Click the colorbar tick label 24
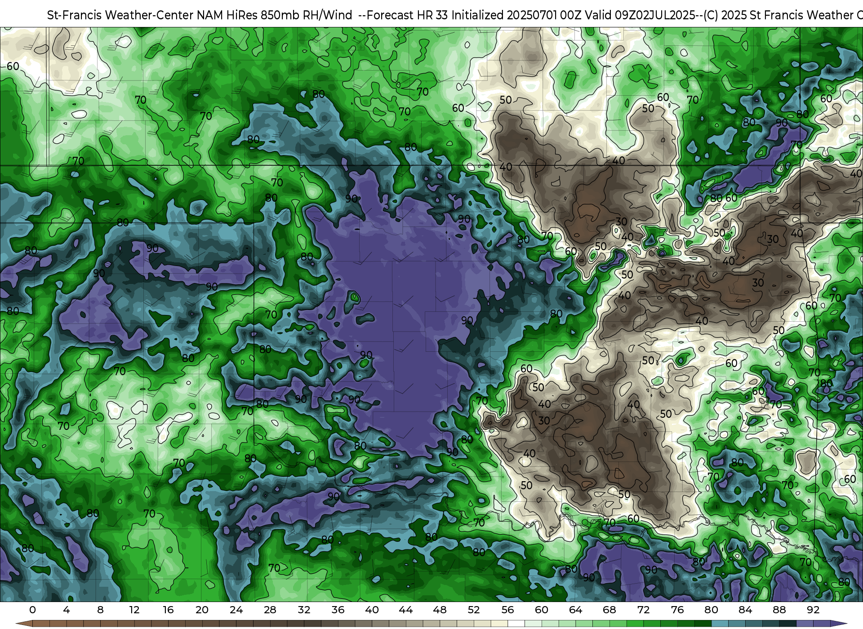 click(x=236, y=610)
